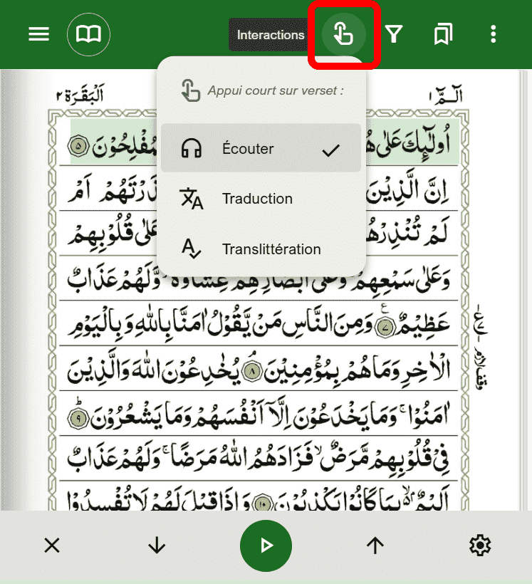Open the three-dot overflow menu
The height and width of the screenshot is (584, 532).
click(494, 34)
